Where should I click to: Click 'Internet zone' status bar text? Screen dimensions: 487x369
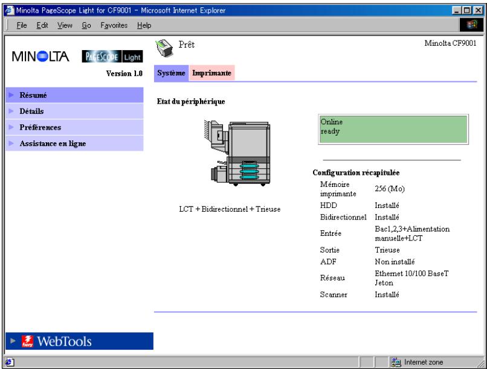pos(424,362)
